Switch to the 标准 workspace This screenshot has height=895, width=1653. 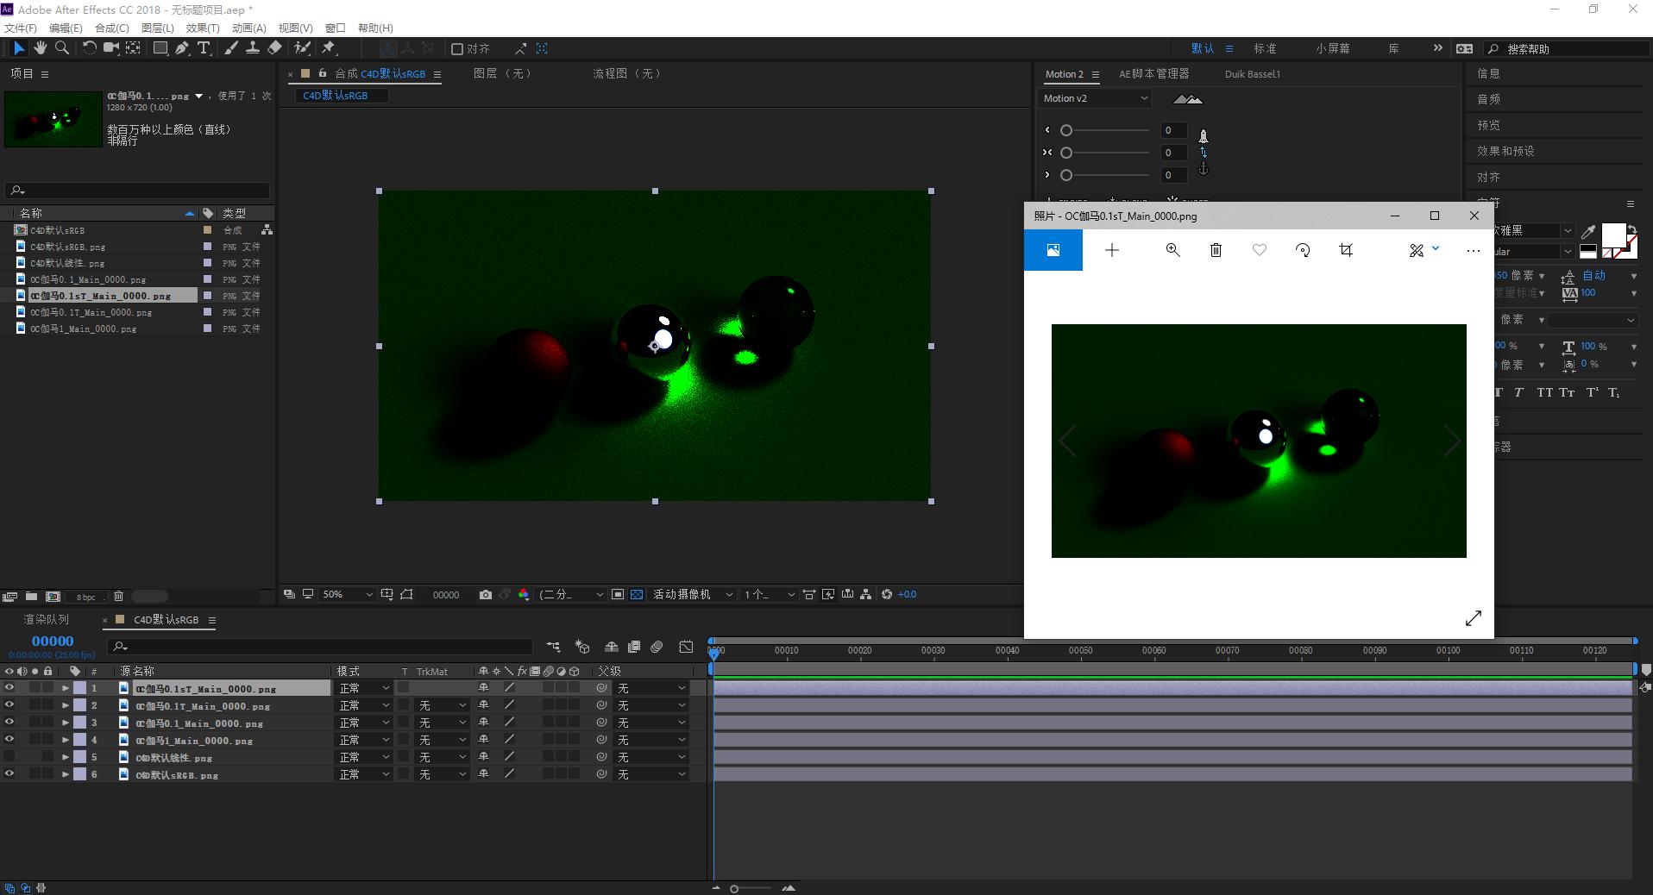[1265, 49]
